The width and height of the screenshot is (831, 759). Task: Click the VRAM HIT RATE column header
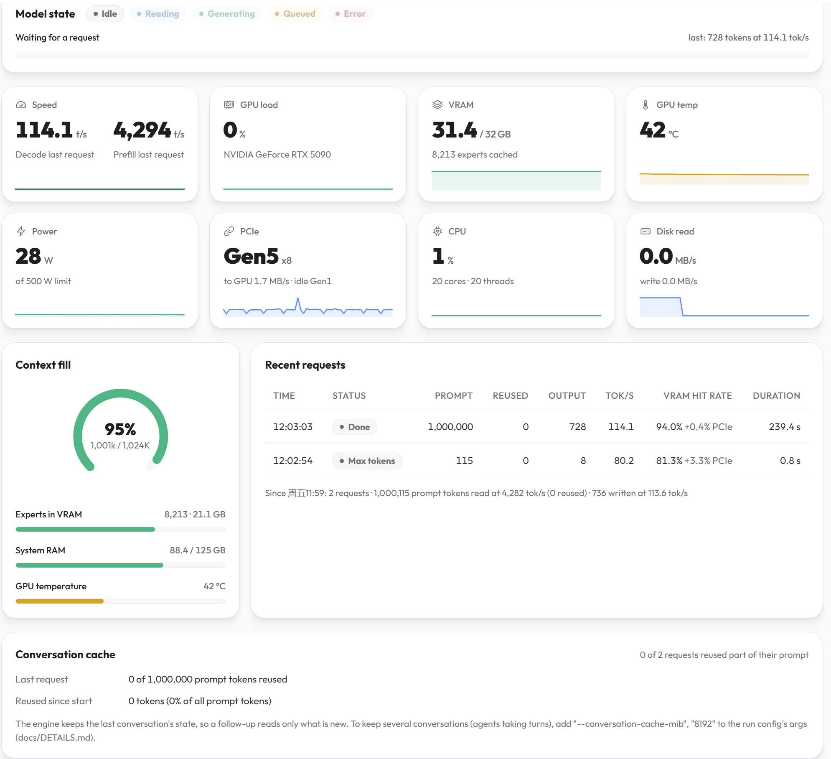point(698,396)
